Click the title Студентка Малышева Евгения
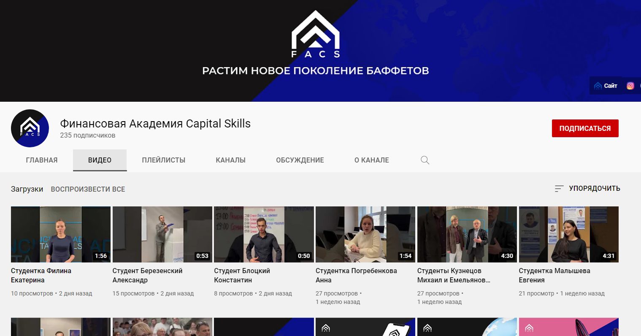 pyautogui.click(x=554, y=275)
